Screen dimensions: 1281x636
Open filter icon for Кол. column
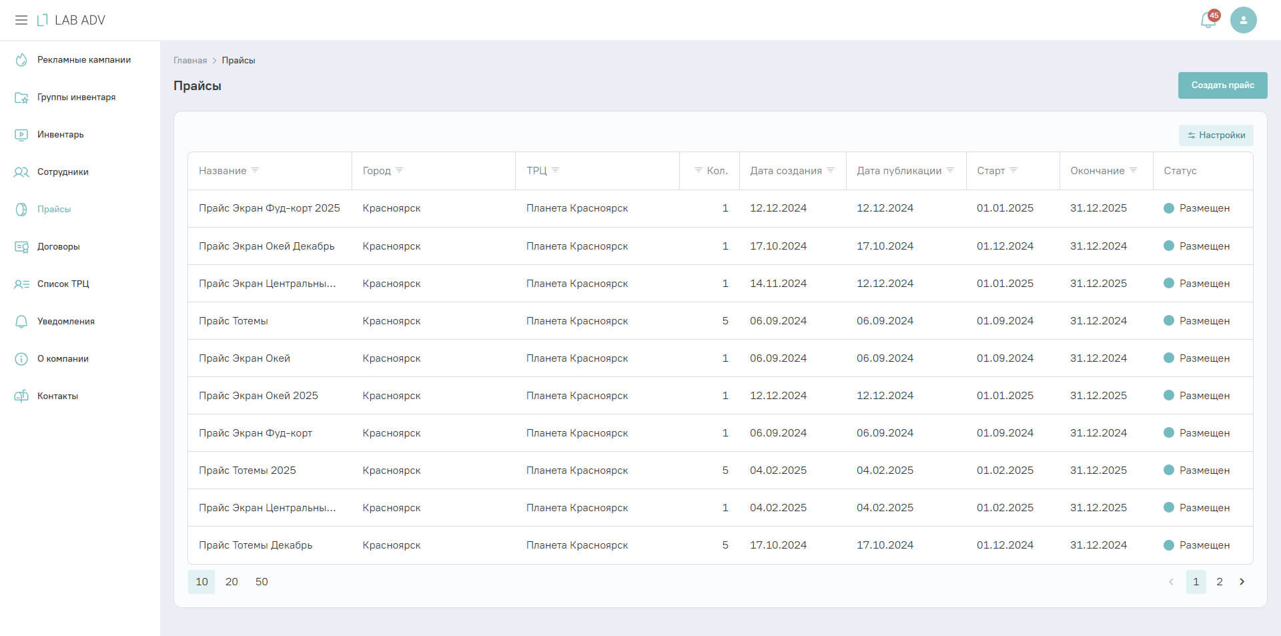click(699, 171)
